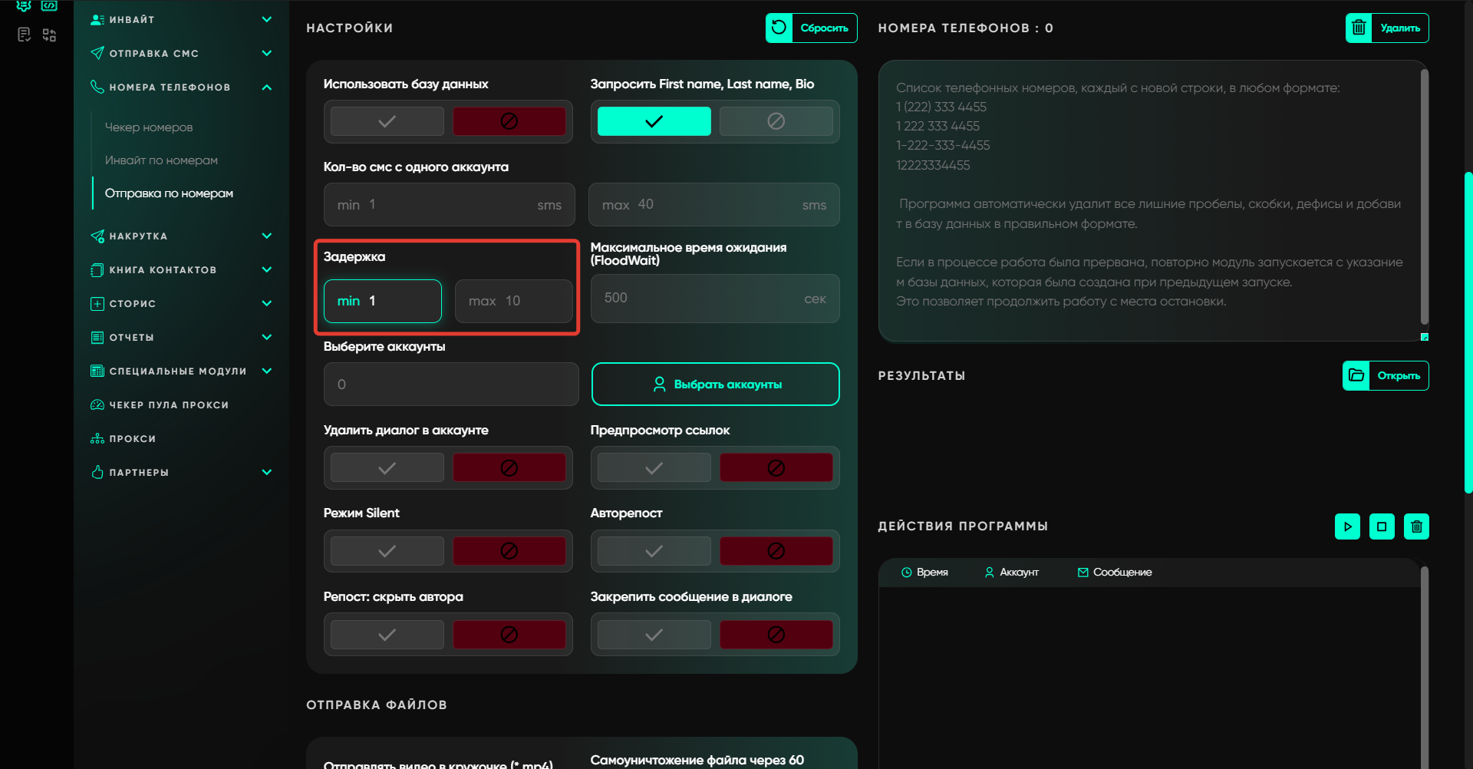Open Чекер номеров submenu item
1473x769 pixels.
pyautogui.click(x=149, y=127)
